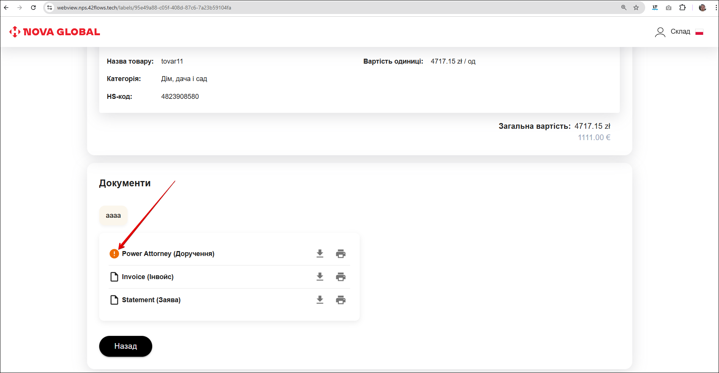Screen dimensions: 719x373
Task: Print the Power Attorney document
Action: coord(341,254)
